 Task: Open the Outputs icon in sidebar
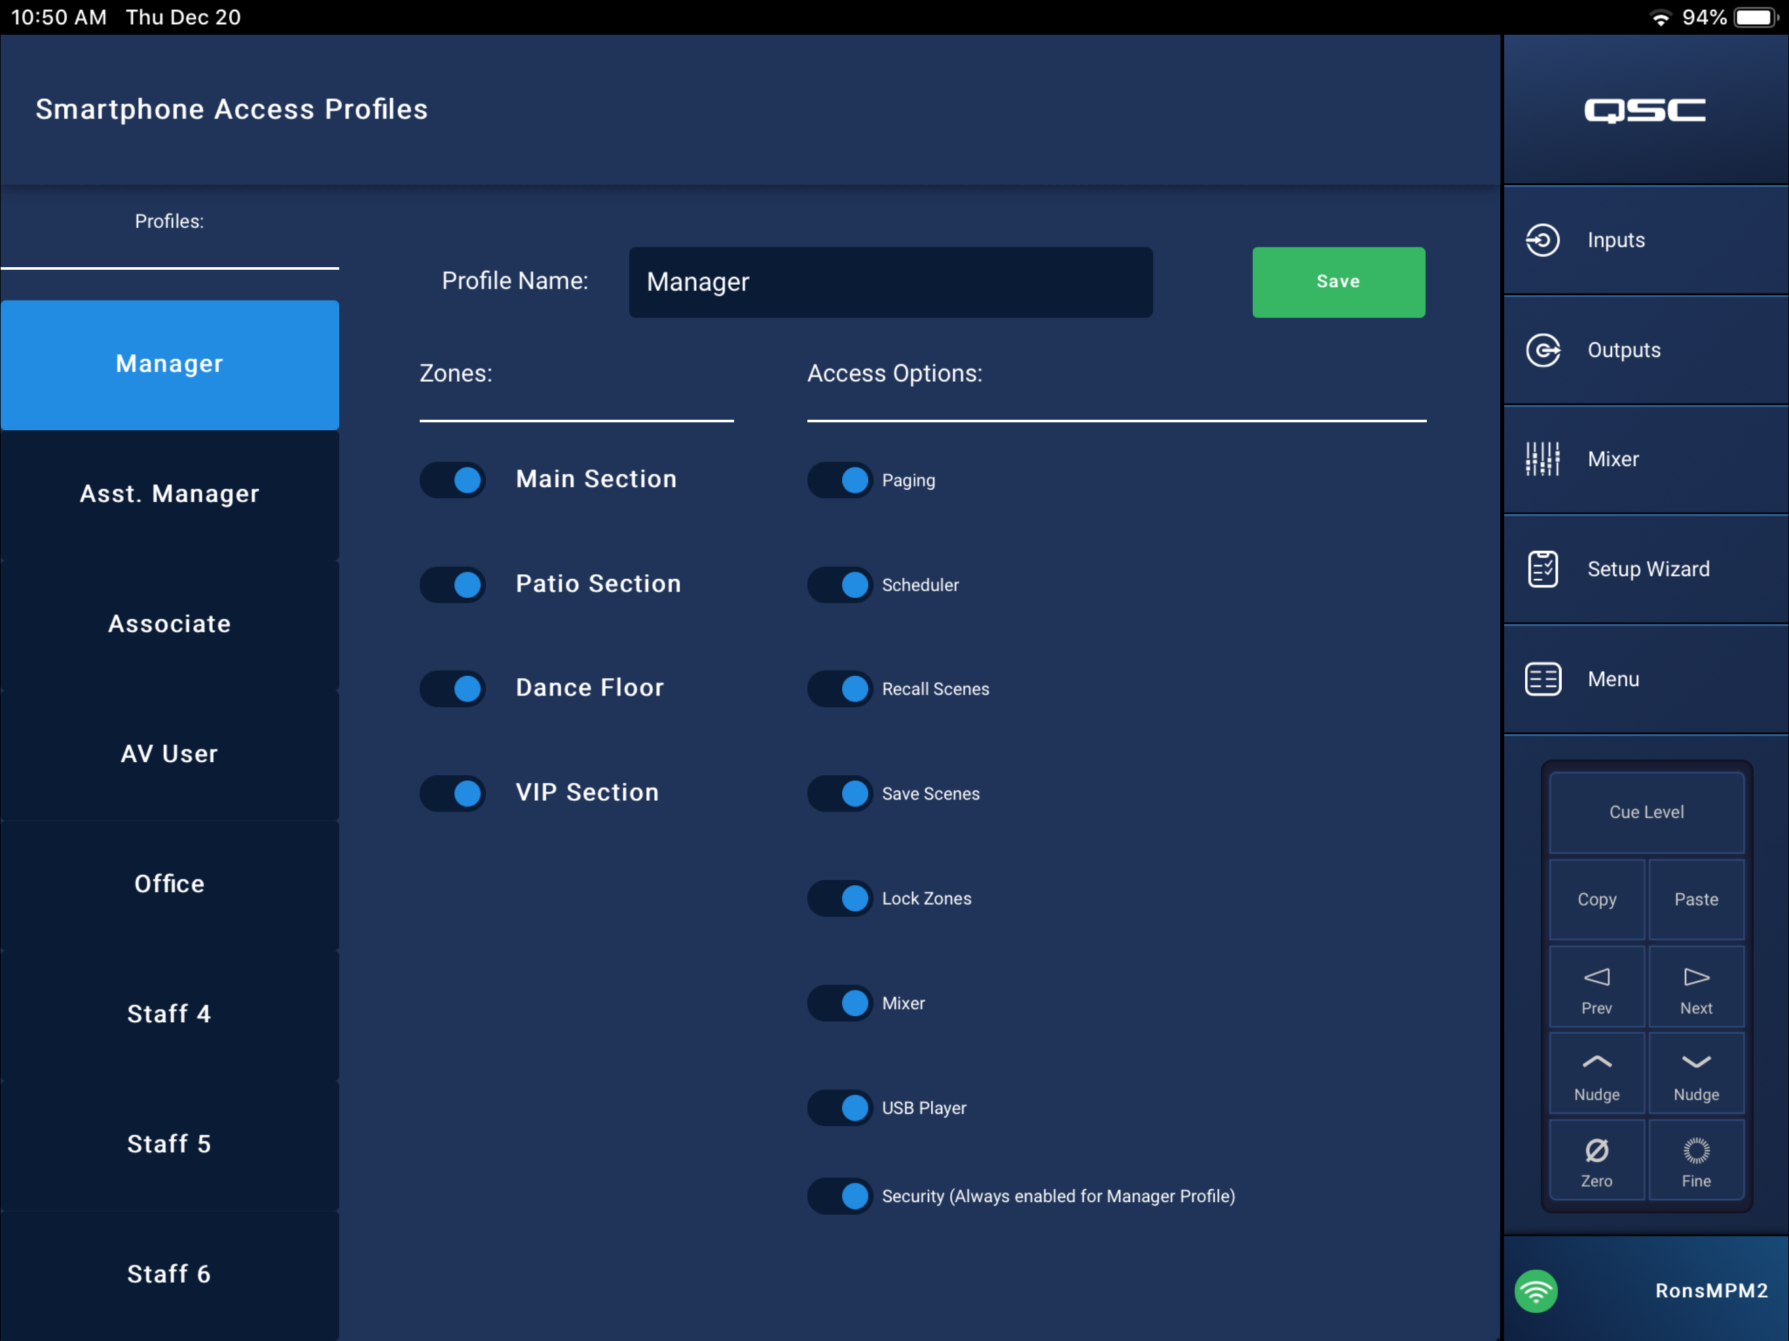click(1542, 350)
